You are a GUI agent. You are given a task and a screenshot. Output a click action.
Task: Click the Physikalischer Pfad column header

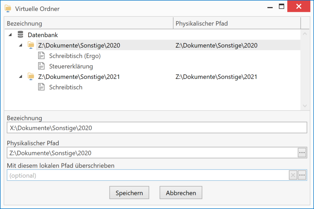(x=237, y=23)
